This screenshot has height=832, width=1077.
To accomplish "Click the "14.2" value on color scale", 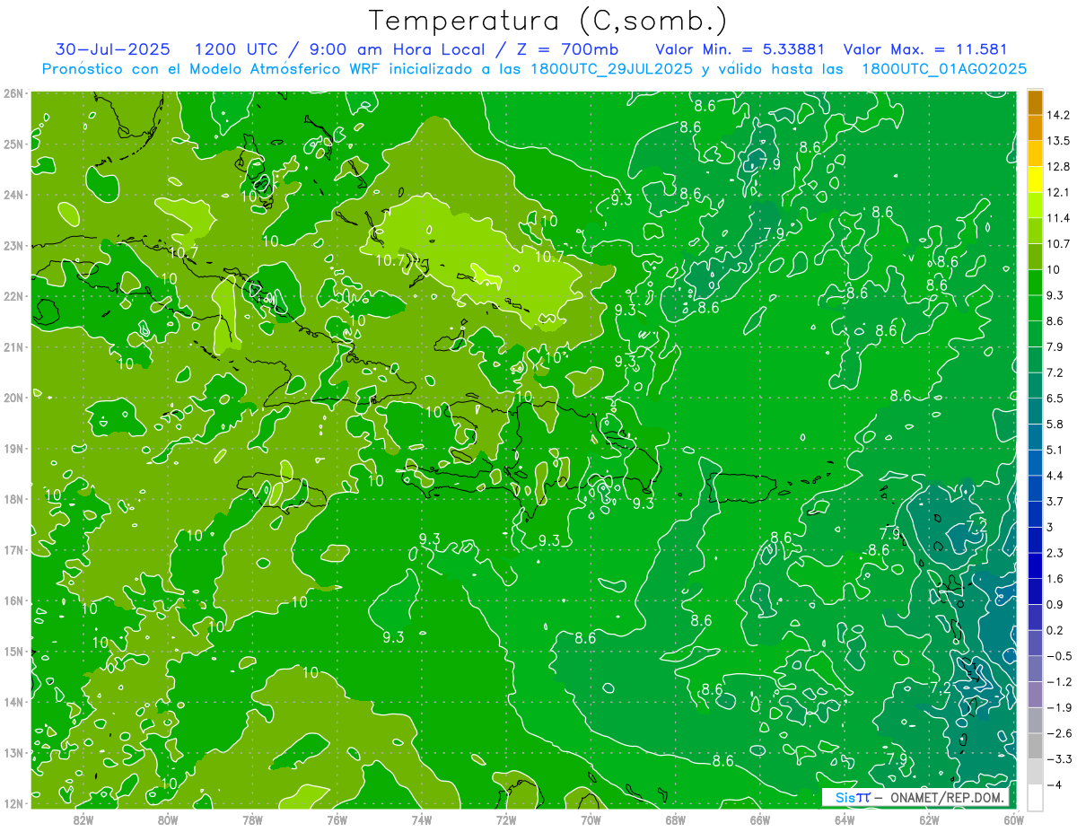I will coord(1059,115).
